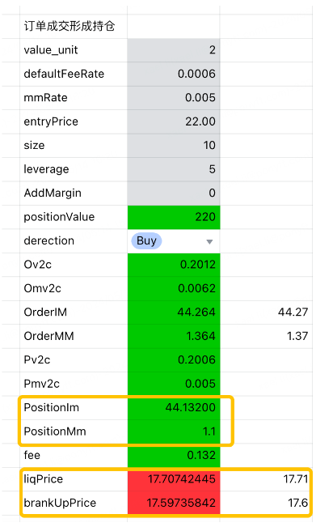316x527 pixels.
Task: Select the PositionIm value 44.13200
Action: [174, 408]
